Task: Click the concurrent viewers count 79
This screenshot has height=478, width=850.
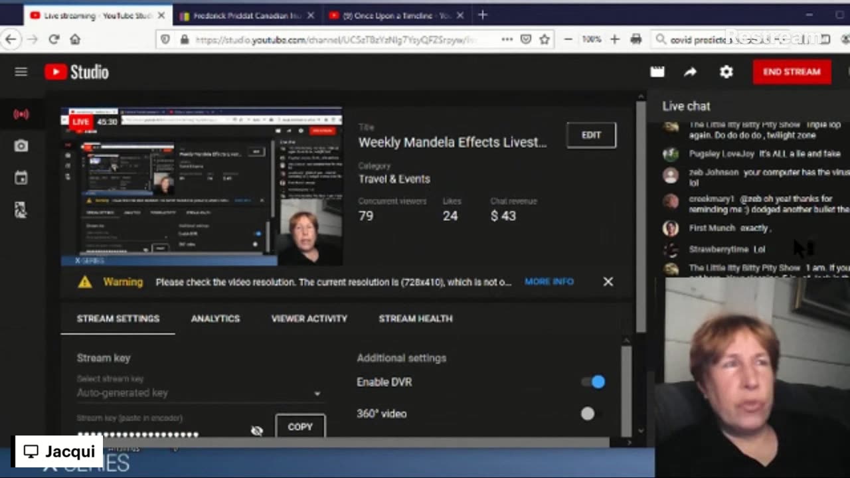Action: tap(366, 216)
